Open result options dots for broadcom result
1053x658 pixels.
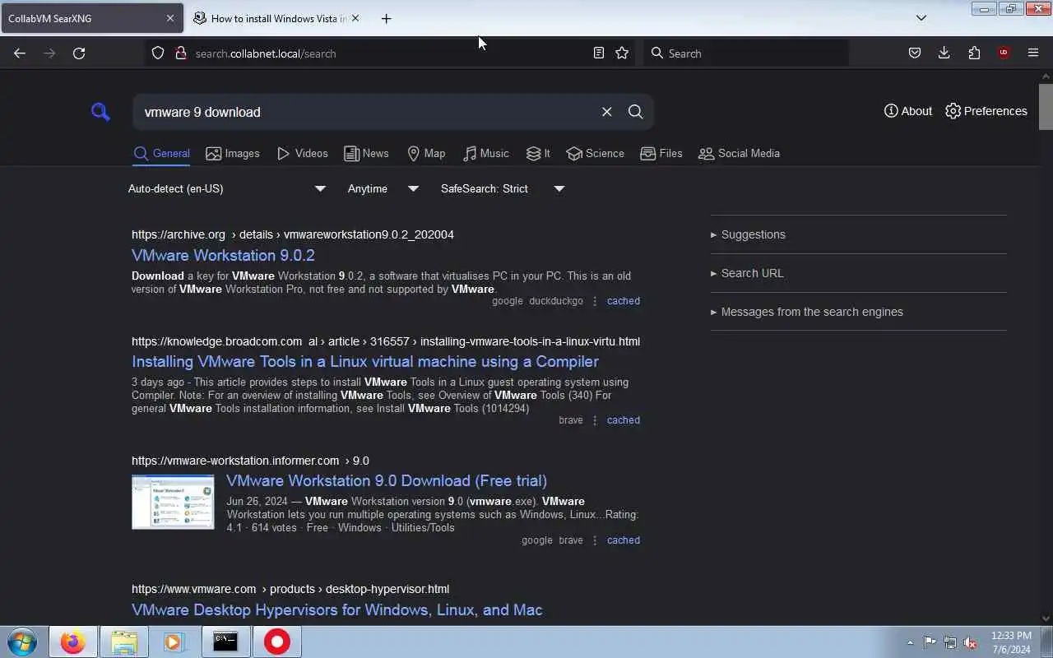pos(595,420)
